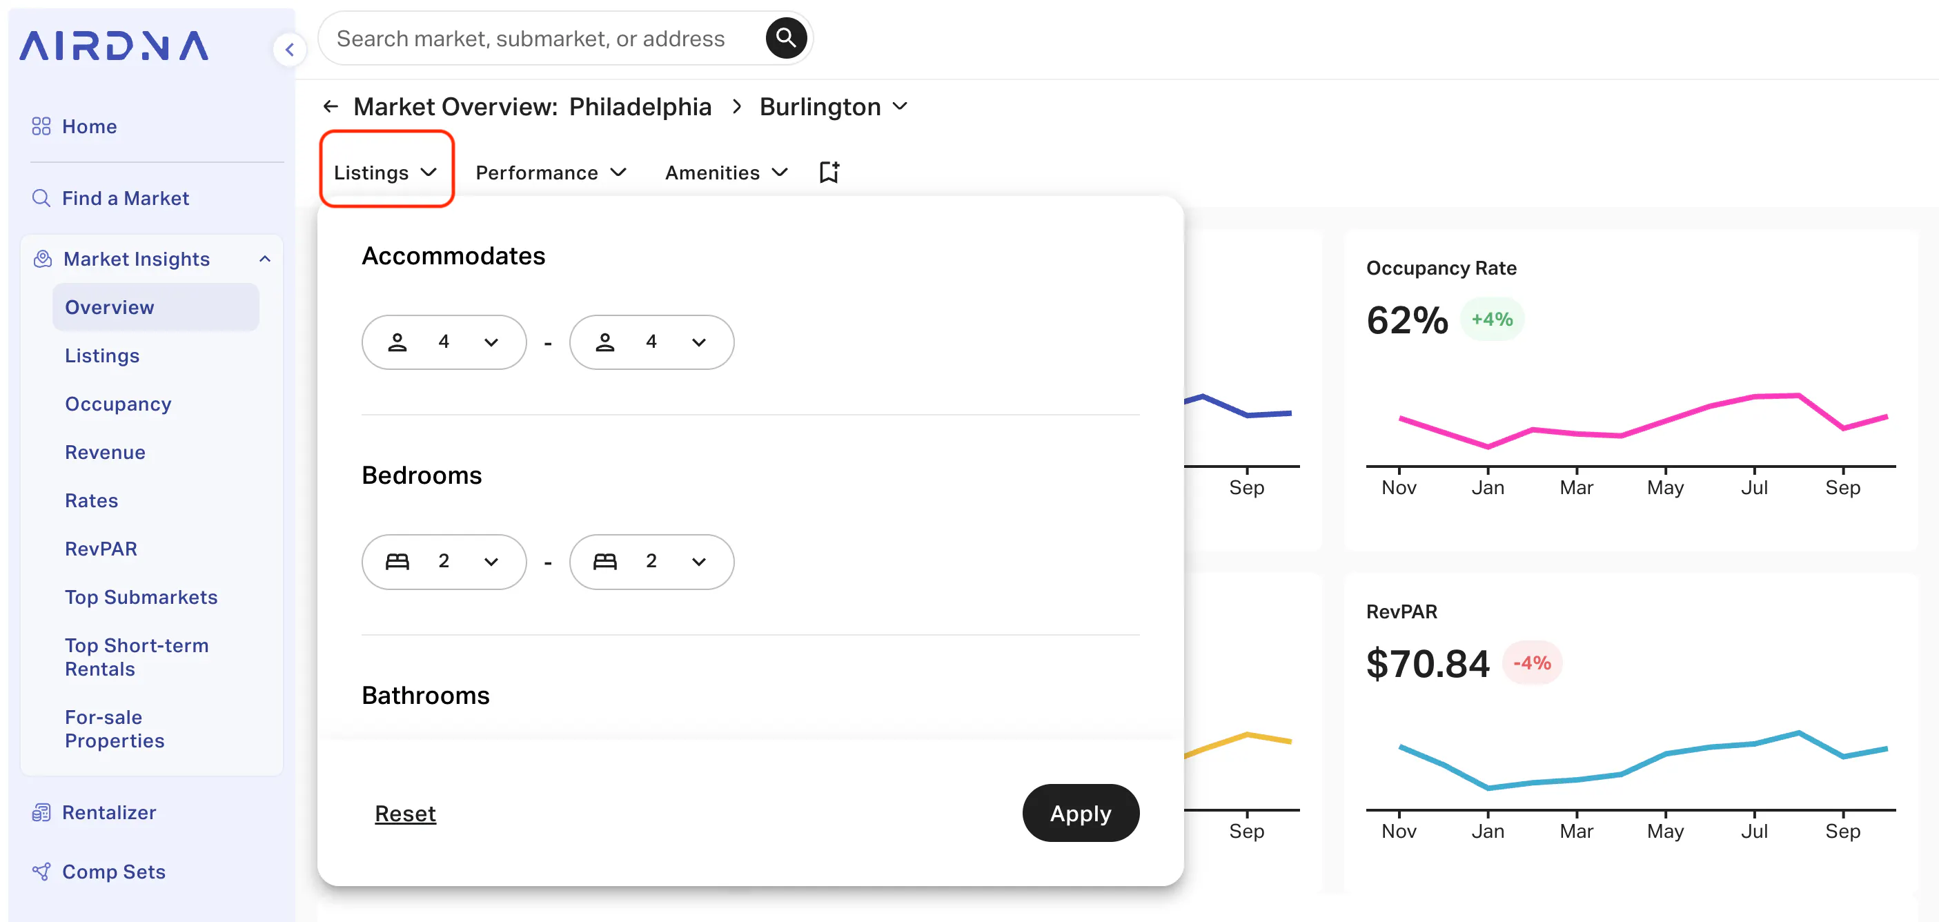Open the minimum Bedrooms dropdown
This screenshot has height=922, width=1939.
click(444, 562)
